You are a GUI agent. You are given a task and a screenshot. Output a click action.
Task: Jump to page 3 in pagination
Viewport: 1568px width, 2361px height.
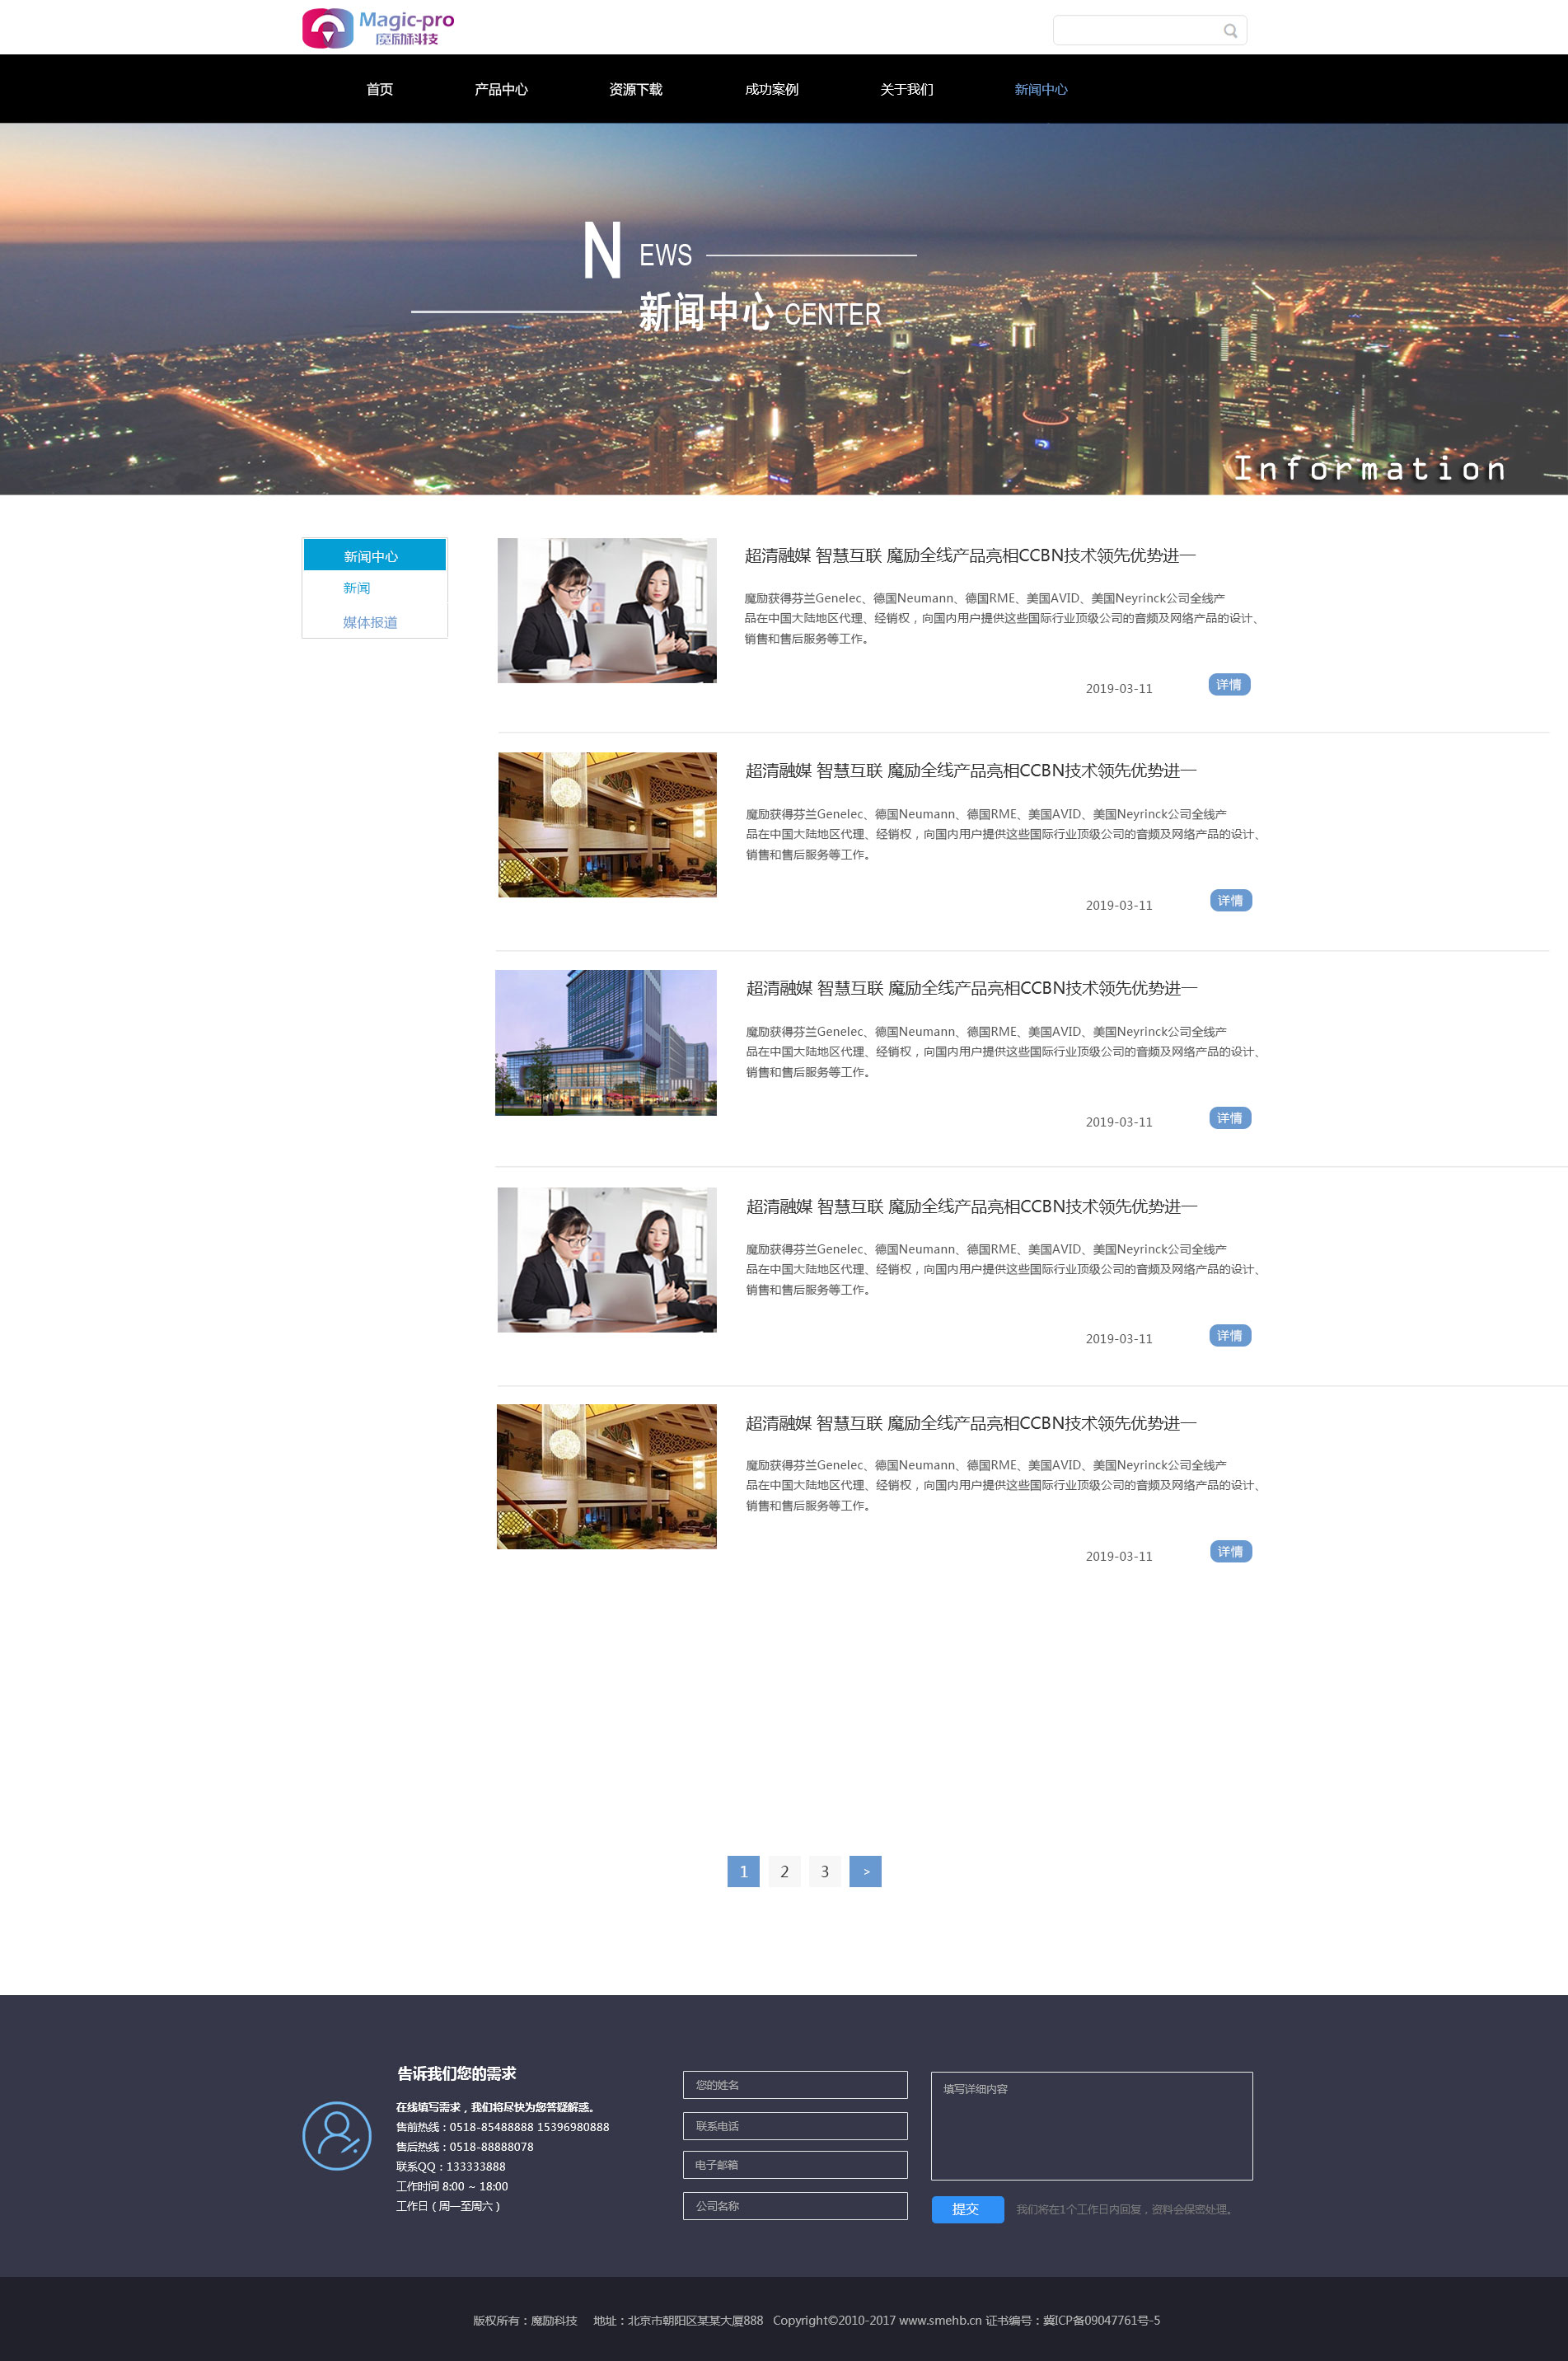pyautogui.click(x=825, y=1871)
